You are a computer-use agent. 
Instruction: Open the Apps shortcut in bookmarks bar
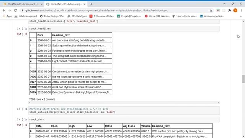click(7, 16)
